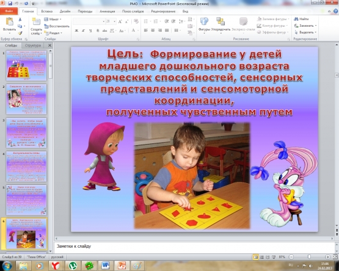
Task: Click the Clear formatting icon
Action: pyautogui.click(x=136, y=21)
